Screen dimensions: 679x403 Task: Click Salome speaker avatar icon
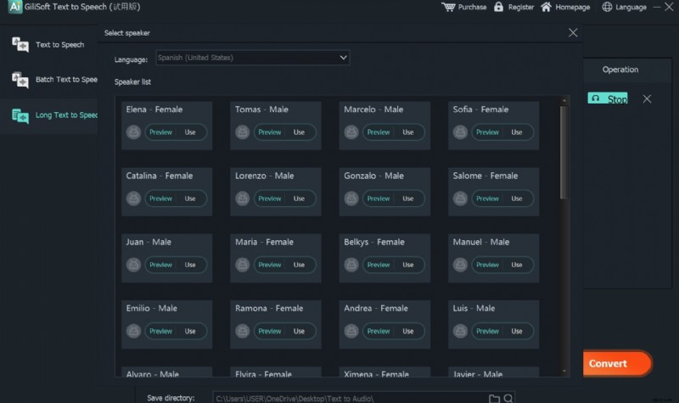coord(460,199)
